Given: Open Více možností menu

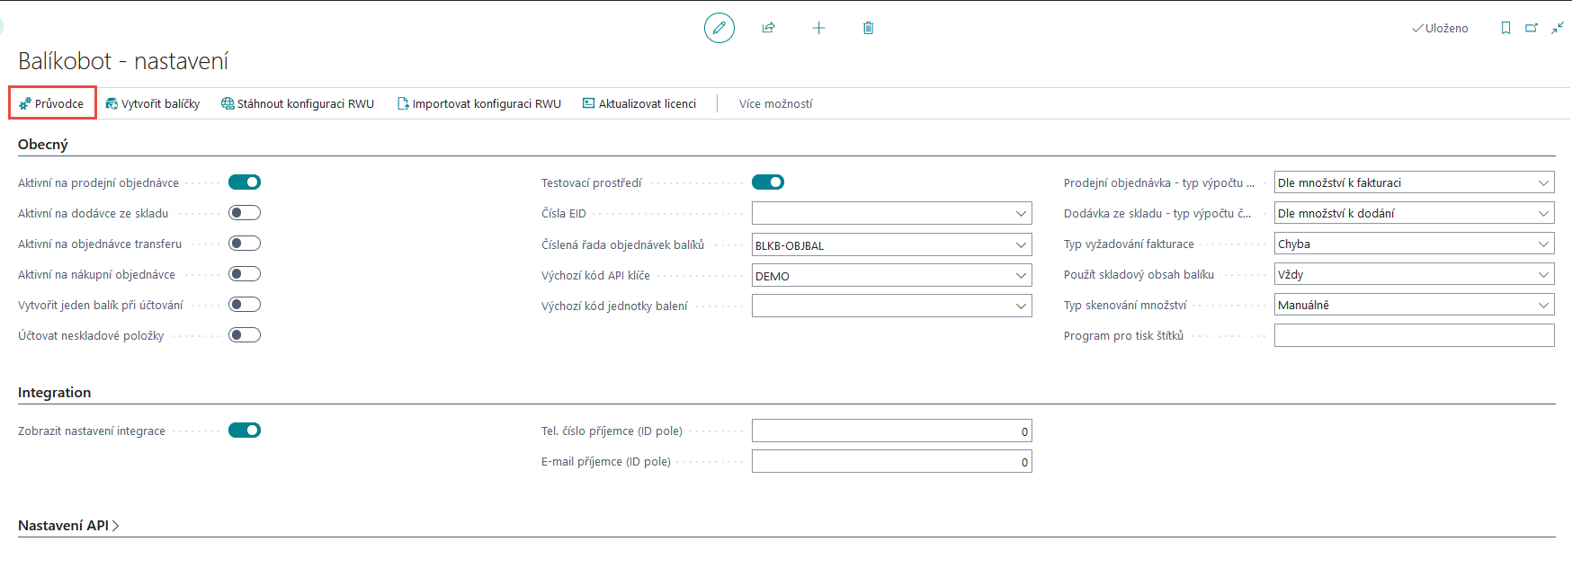Looking at the screenshot, I should (x=775, y=104).
